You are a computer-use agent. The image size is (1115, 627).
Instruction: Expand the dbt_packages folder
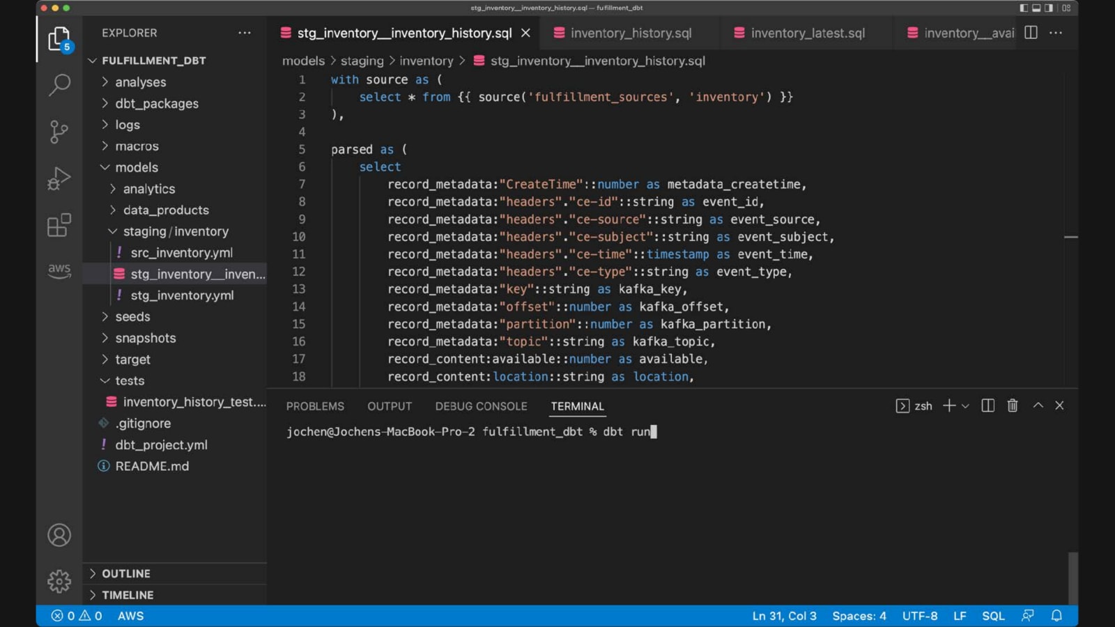click(x=174, y=103)
